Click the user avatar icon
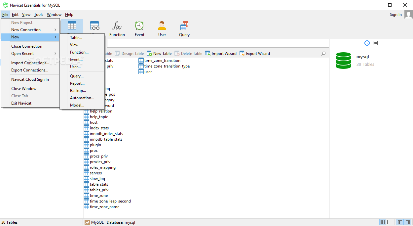 [x=408, y=15]
